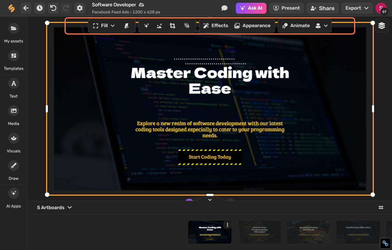Click the brush edit icon next to Fill
392x250 pixels.
(127, 25)
